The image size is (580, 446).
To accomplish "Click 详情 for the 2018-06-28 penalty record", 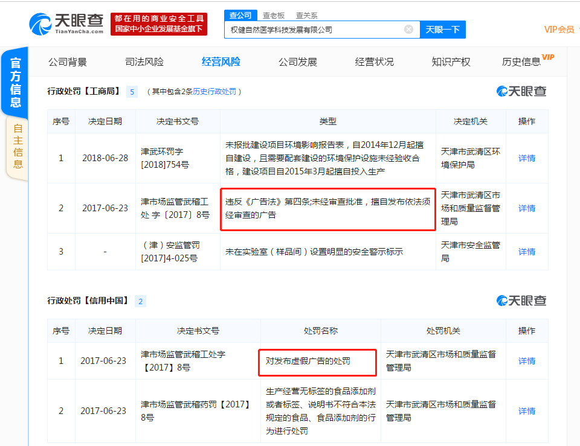I will click(x=526, y=158).
